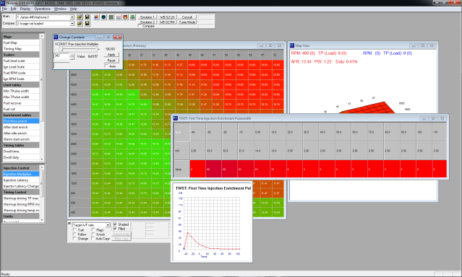Screen dimensions: 462x277
Task: Click the Raw Injection Multiplier slider thumb
Action: pos(61,49)
